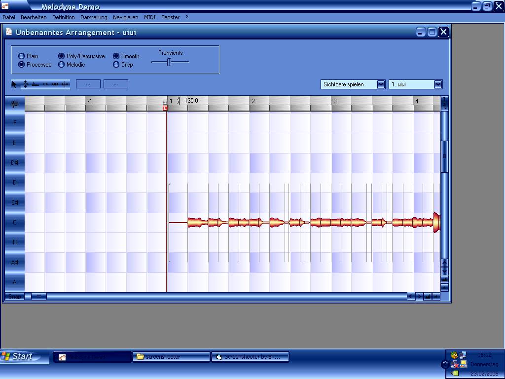Click the C pitch row label

tap(14, 223)
